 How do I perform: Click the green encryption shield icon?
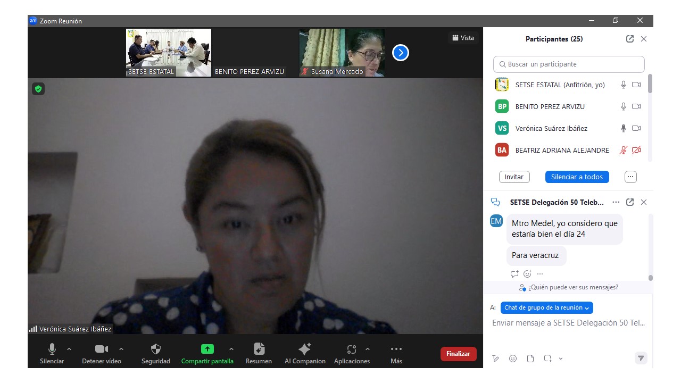click(x=38, y=89)
